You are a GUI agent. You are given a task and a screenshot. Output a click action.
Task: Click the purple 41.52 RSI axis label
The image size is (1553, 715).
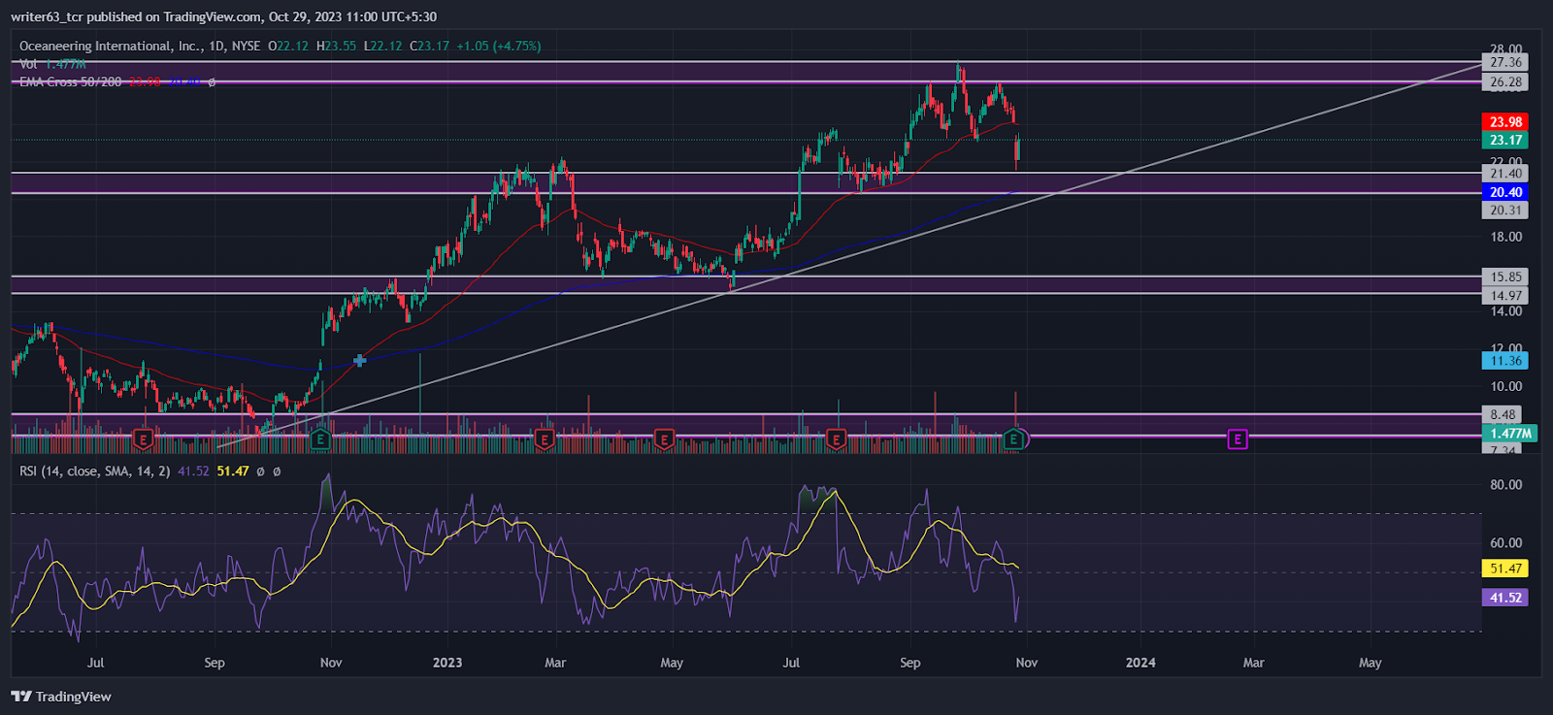tap(1505, 598)
